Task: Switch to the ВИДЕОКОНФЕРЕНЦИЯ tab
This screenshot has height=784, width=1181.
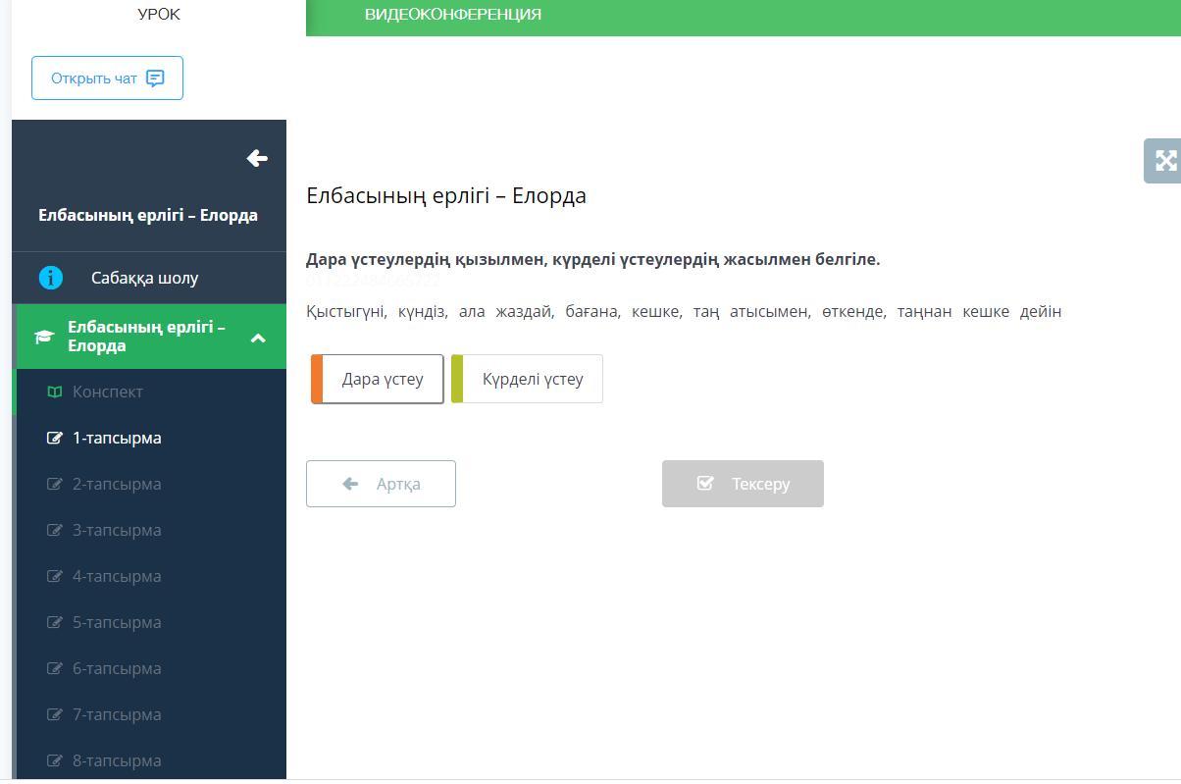Action: (453, 15)
